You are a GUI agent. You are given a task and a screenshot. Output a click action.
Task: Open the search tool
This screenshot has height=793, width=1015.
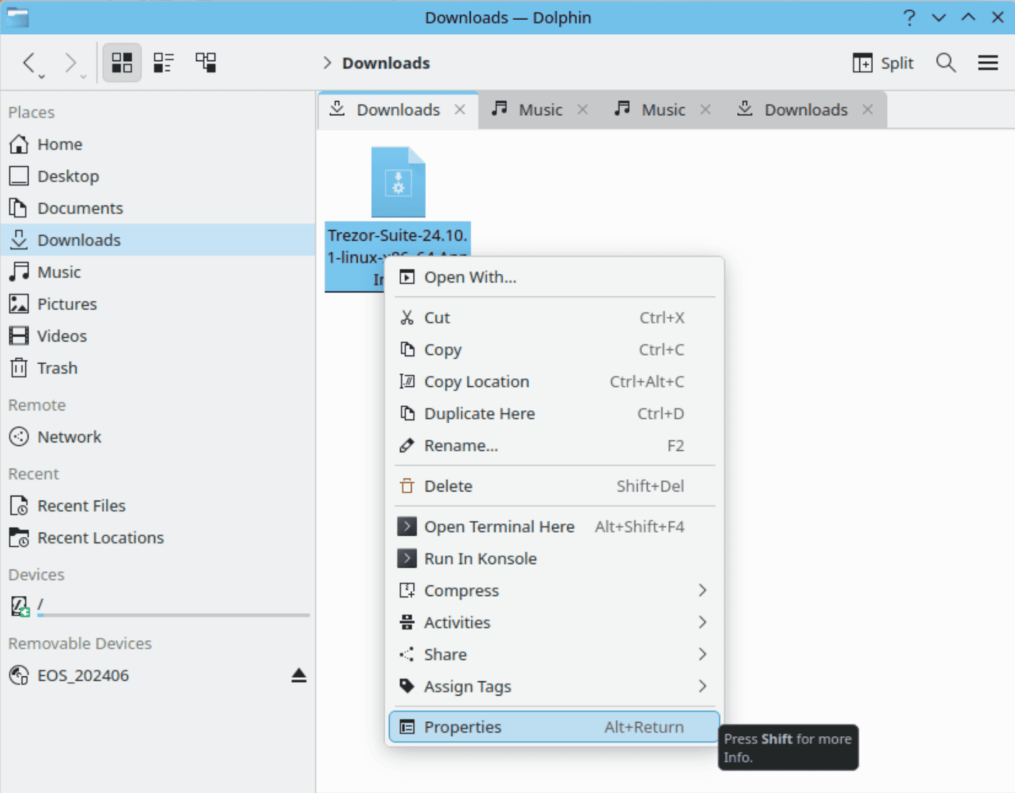click(x=945, y=63)
